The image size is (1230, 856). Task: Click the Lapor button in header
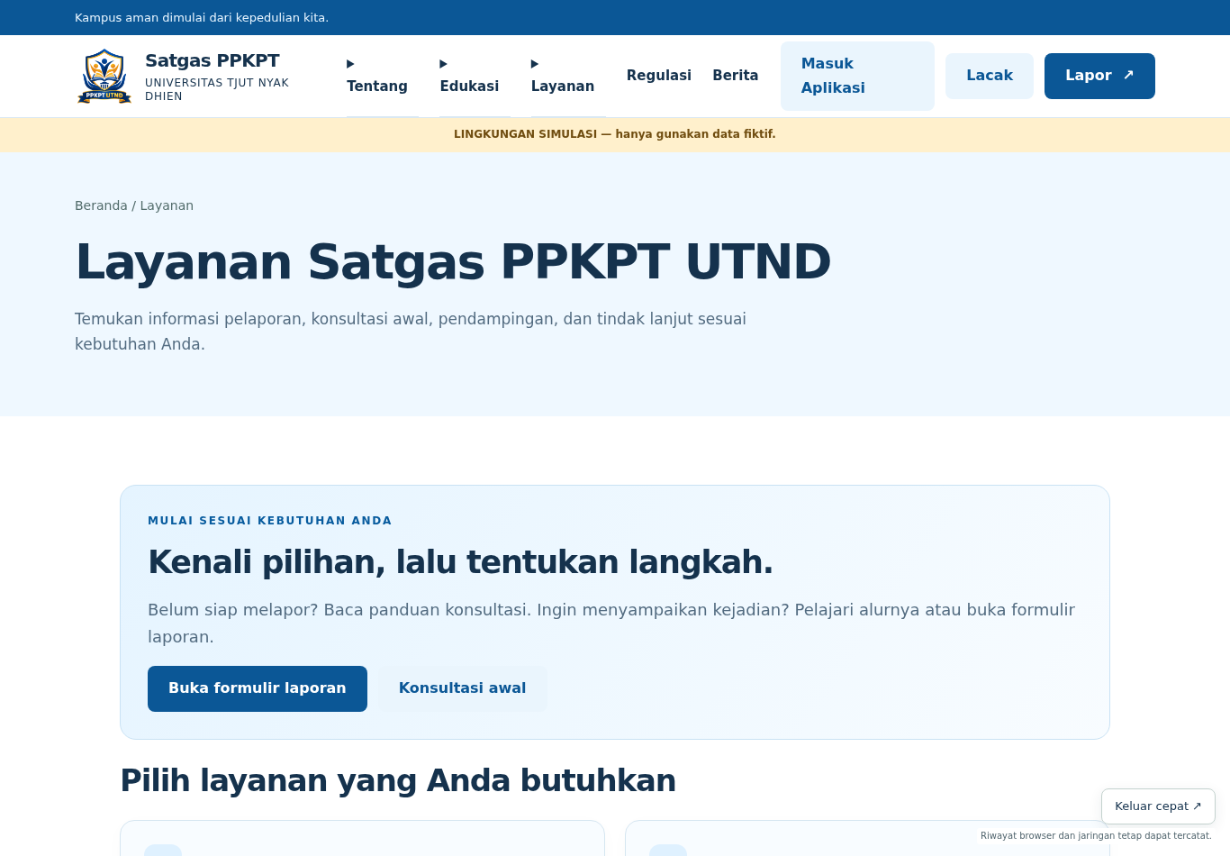coord(1099,76)
